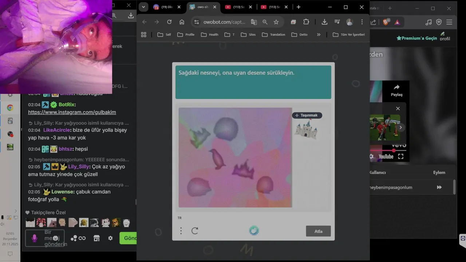Open the Chrome extensions puzzle icon
This screenshot has width=466, height=262.
(306, 22)
